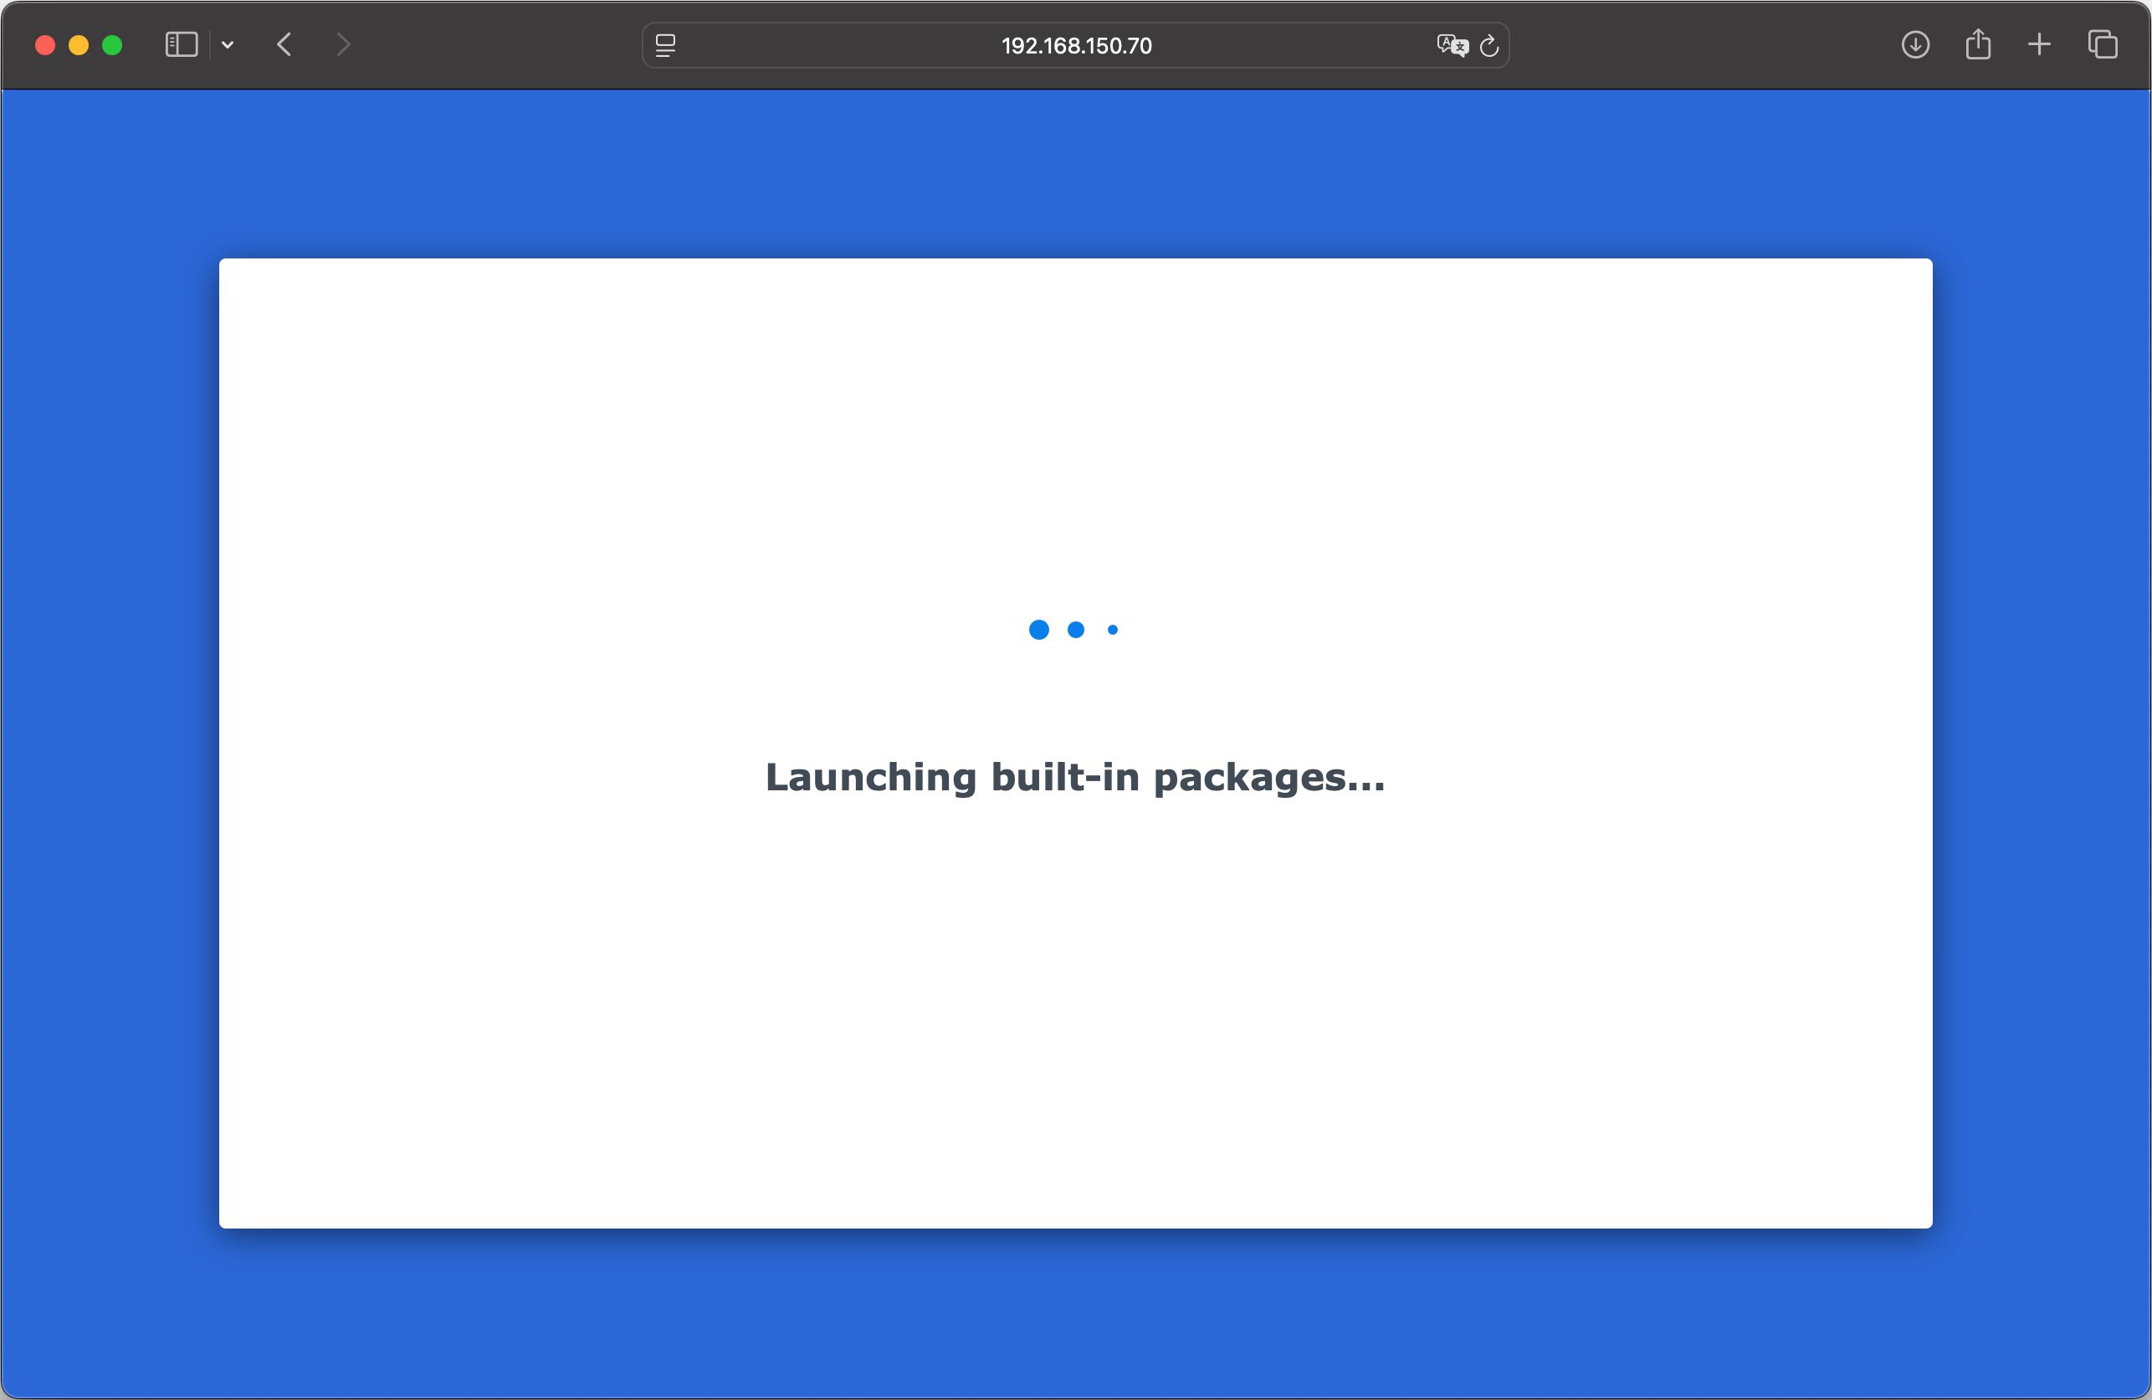
Task: Click the smallest loading dot
Action: tap(1113, 630)
